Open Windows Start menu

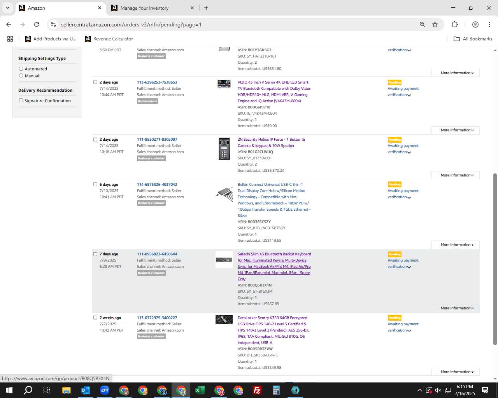coord(9,390)
